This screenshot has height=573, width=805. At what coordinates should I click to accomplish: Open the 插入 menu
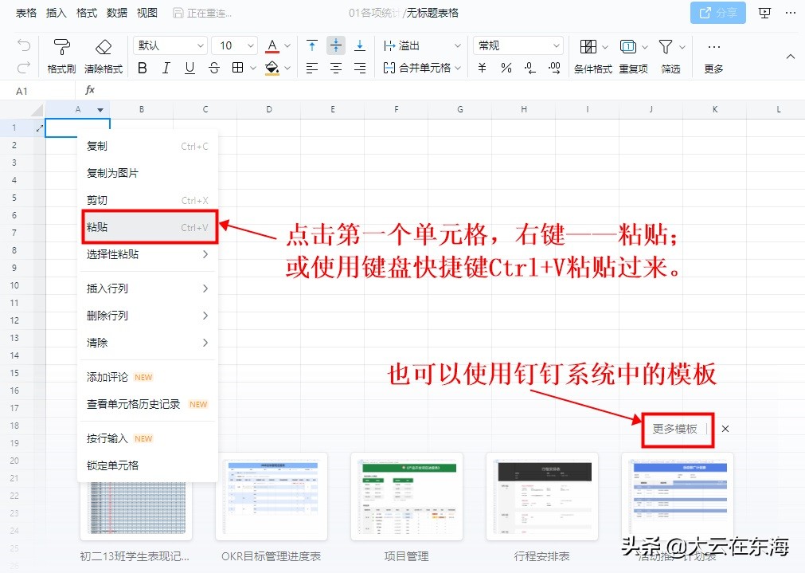[57, 13]
